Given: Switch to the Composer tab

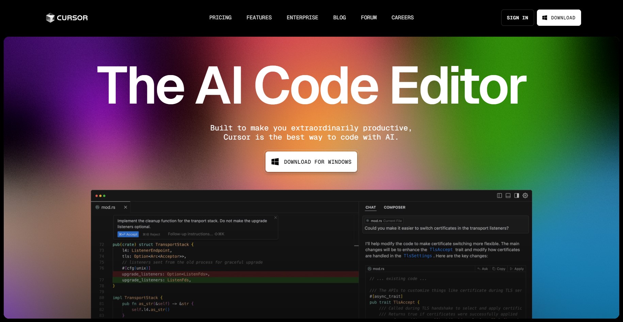Looking at the screenshot, I should click(x=395, y=207).
